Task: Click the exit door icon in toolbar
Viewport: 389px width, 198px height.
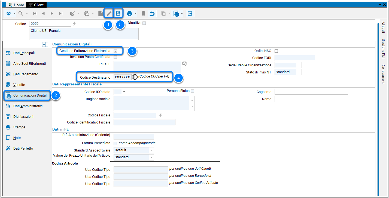Action: [190, 13]
